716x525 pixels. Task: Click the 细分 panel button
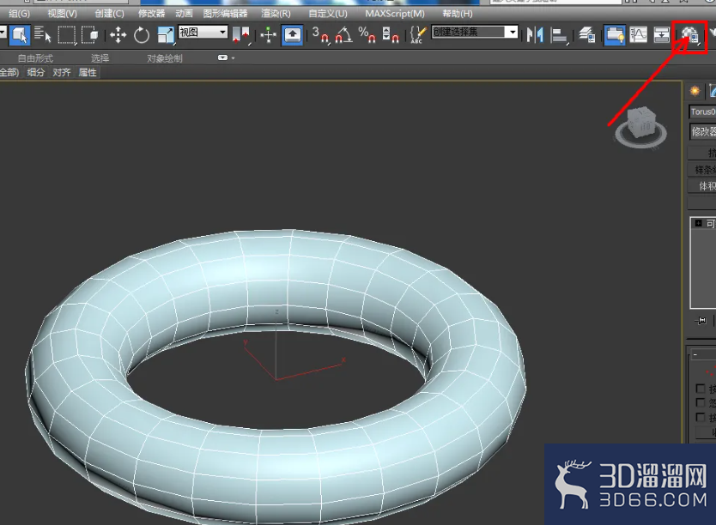(35, 73)
